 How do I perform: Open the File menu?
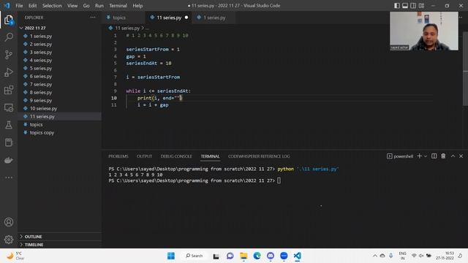pyautogui.click(x=19, y=6)
